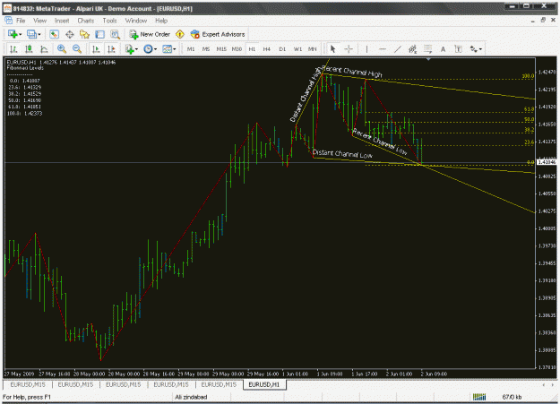The image size is (560, 404).
Task: Select the Equidistant Channel tool
Action: tap(412, 49)
